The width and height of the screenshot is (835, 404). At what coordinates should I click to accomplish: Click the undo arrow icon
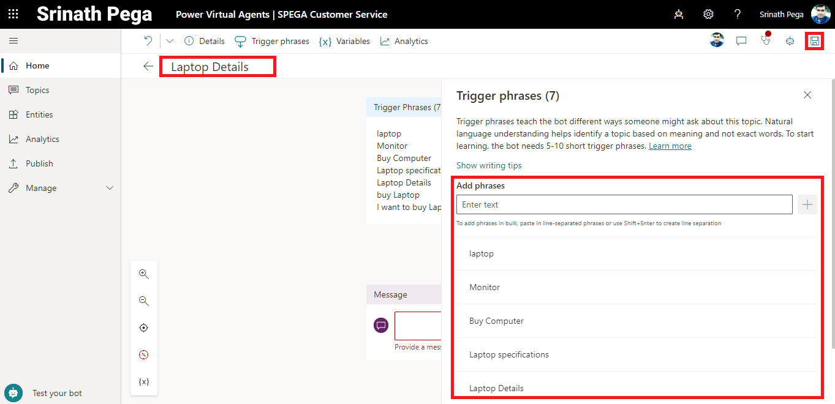[148, 41]
